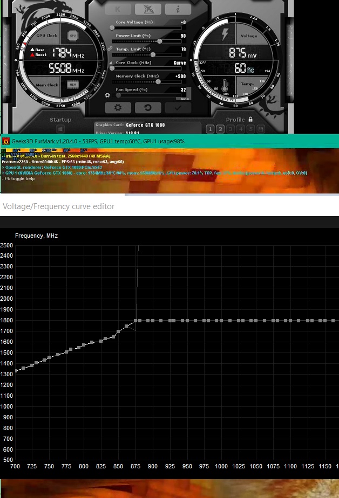Open curve editor bars icon beside Core Clock
This screenshot has width=339, height=498.
point(111,63)
